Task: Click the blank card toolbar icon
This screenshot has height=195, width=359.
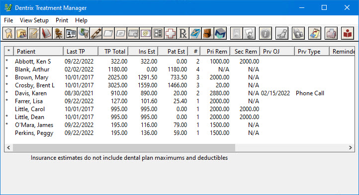Action: [x=108, y=34]
